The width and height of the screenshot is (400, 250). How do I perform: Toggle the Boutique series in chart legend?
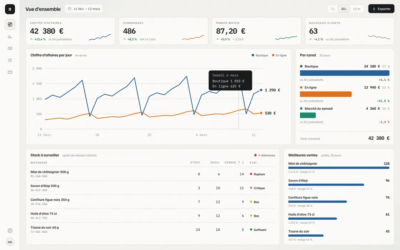[x=260, y=55]
